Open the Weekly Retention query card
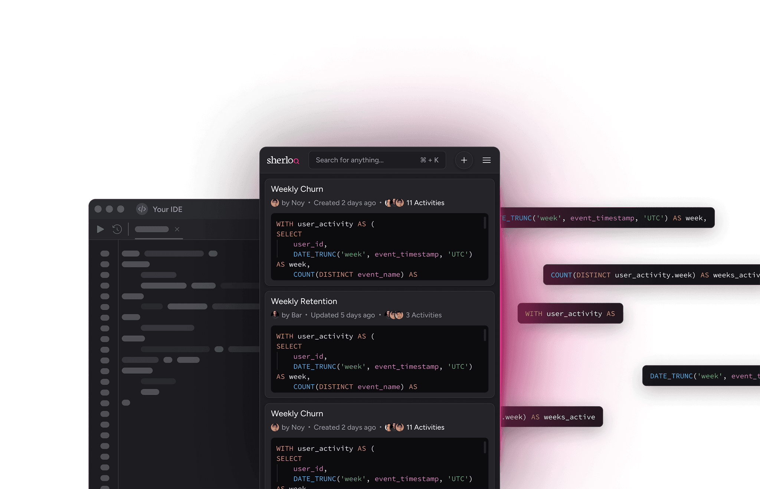 pos(304,301)
